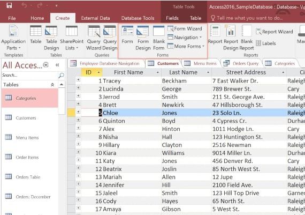305x215 pixels.
Task: Open Customize Quick Access Toolbar dropdown
Action: (x=56, y=6)
